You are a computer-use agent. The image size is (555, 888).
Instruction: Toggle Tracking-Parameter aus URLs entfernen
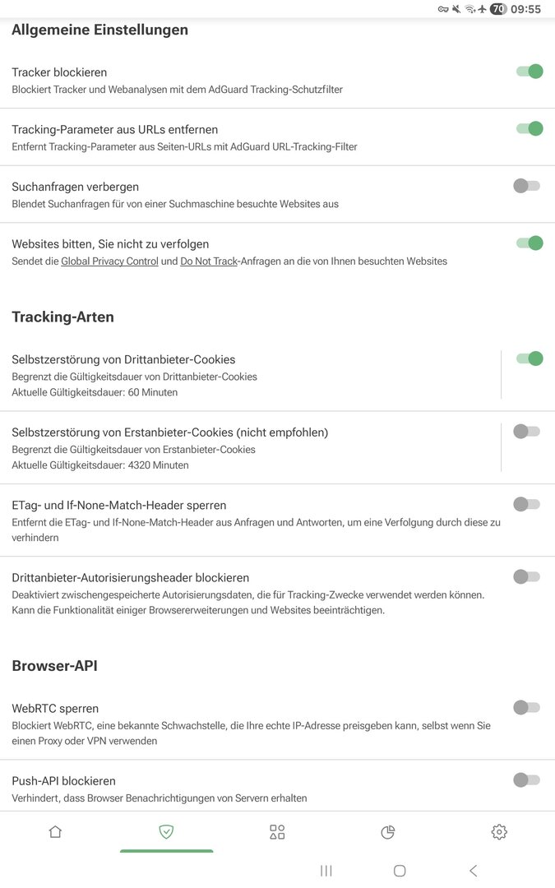pyautogui.click(x=529, y=128)
